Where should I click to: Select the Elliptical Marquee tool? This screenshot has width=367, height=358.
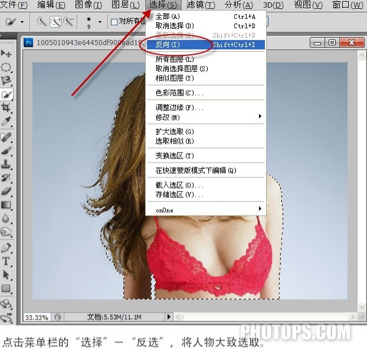[6, 67]
